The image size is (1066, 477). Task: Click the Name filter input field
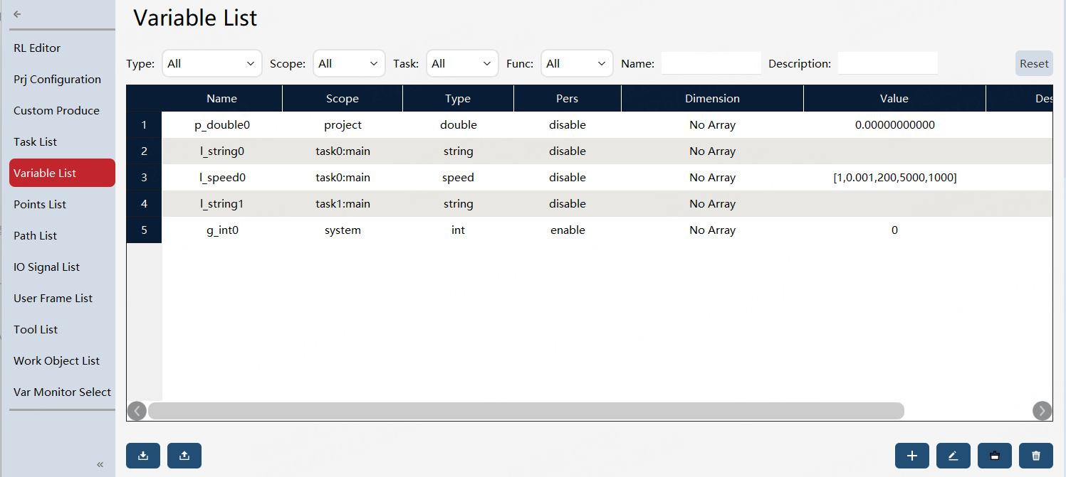711,63
